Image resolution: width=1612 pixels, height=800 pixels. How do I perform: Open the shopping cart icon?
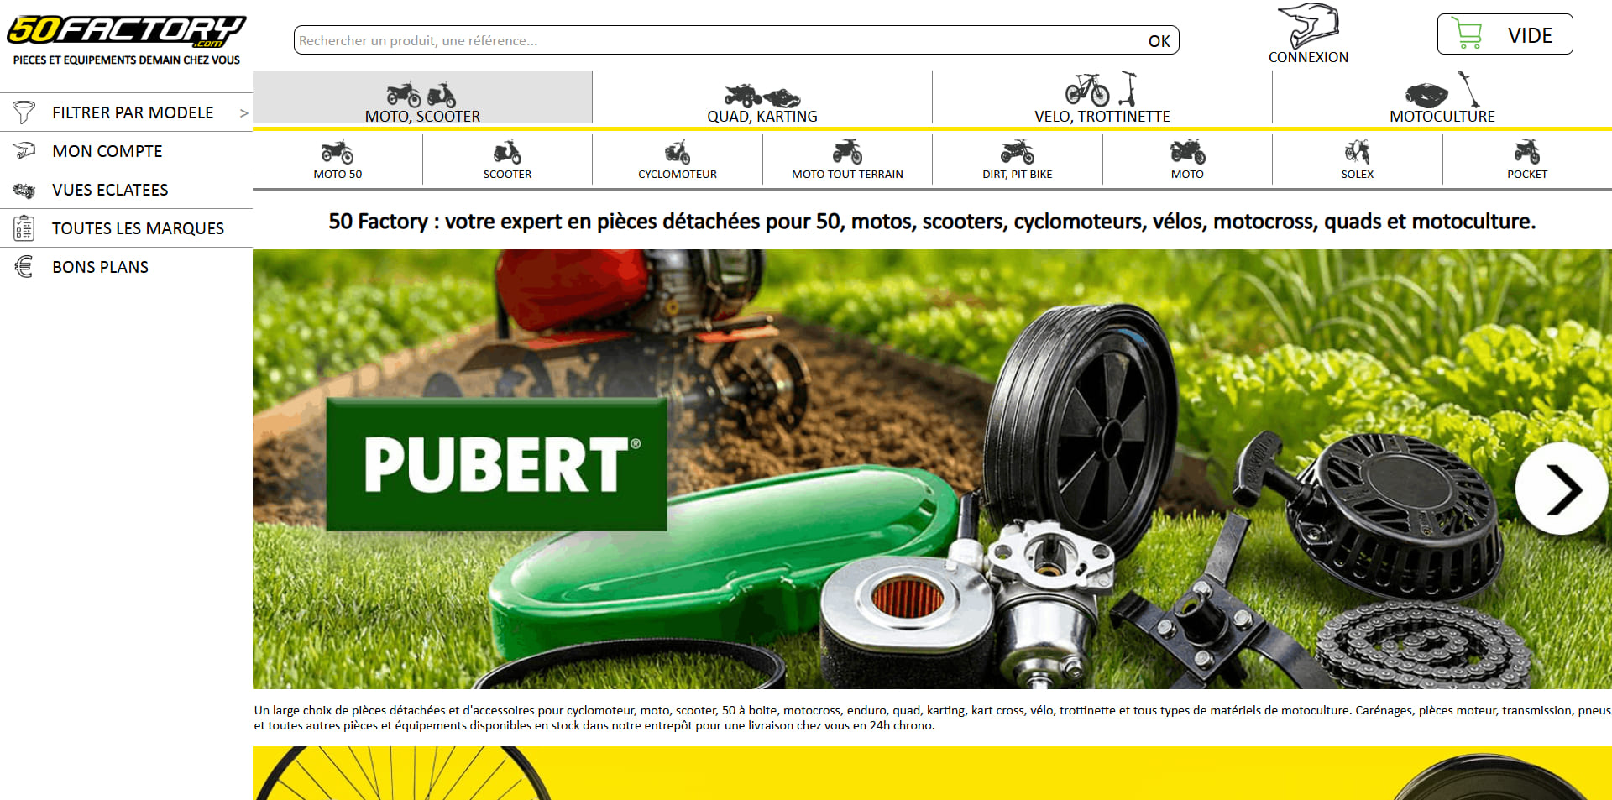(1468, 34)
